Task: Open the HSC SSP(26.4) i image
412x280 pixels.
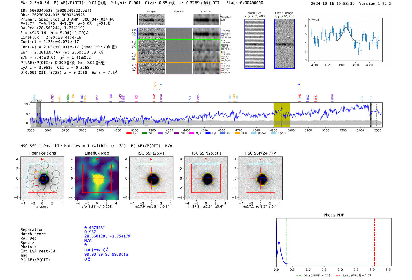Action: [151, 178]
